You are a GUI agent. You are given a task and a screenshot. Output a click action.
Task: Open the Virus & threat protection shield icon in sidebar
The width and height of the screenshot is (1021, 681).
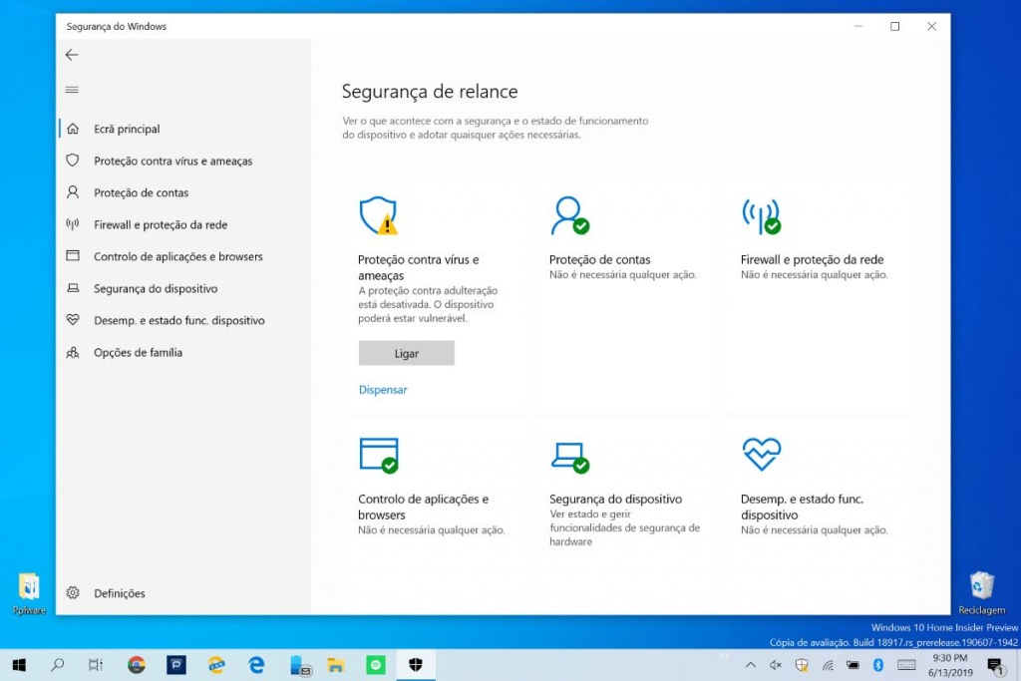pyautogui.click(x=71, y=161)
